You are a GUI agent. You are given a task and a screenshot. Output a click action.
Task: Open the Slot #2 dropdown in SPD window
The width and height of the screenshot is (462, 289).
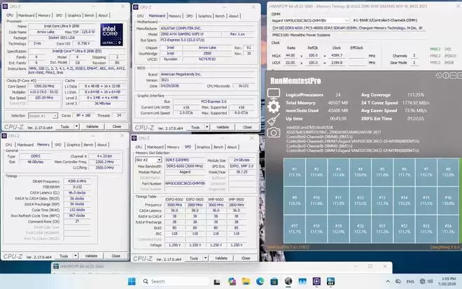coord(148,160)
